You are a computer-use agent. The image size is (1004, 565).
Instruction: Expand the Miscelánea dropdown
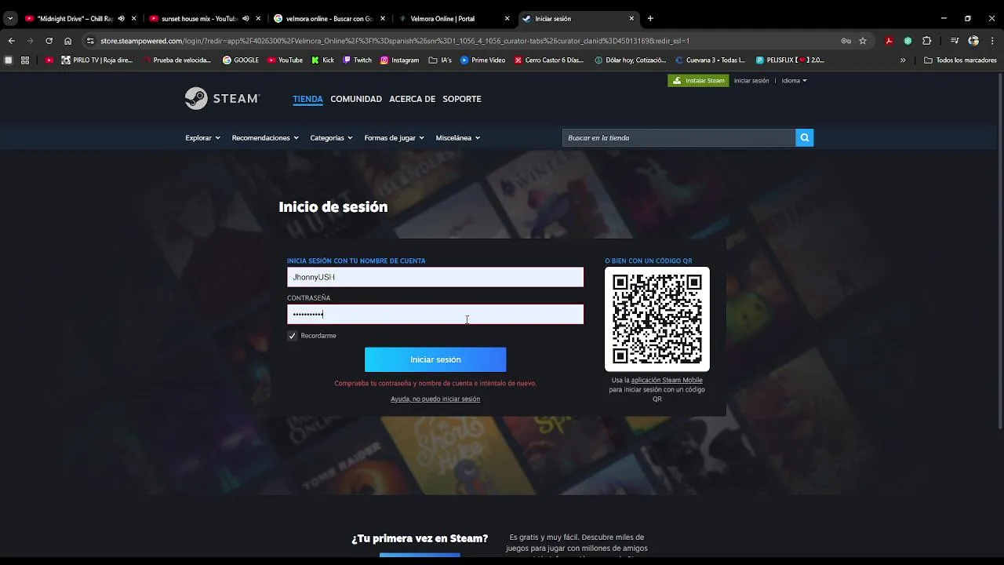tap(457, 138)
